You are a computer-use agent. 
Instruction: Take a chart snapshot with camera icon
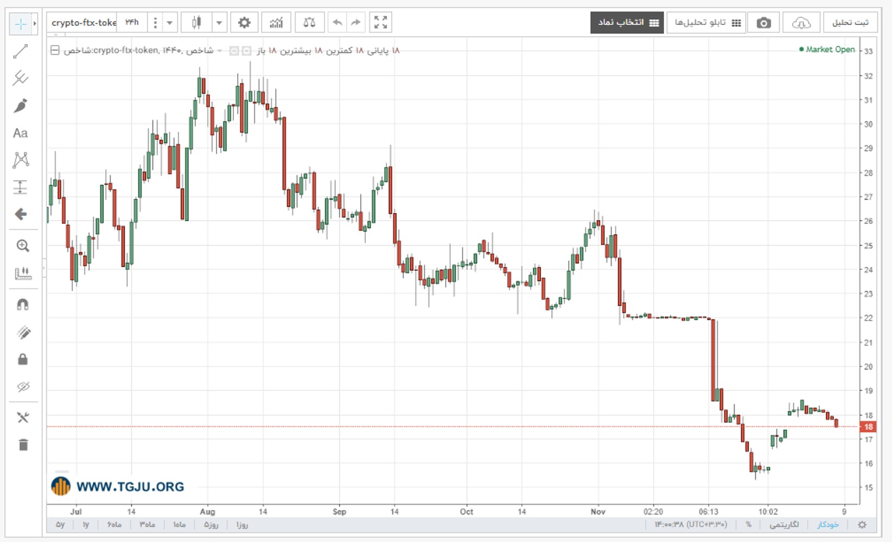(x=763, y=23)
